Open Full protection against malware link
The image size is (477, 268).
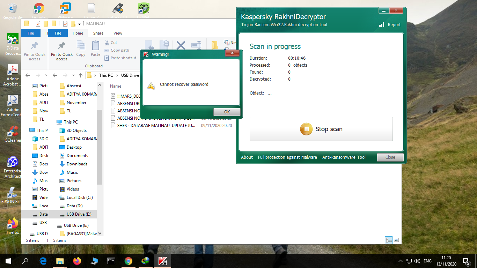click(x=287, y=157)
